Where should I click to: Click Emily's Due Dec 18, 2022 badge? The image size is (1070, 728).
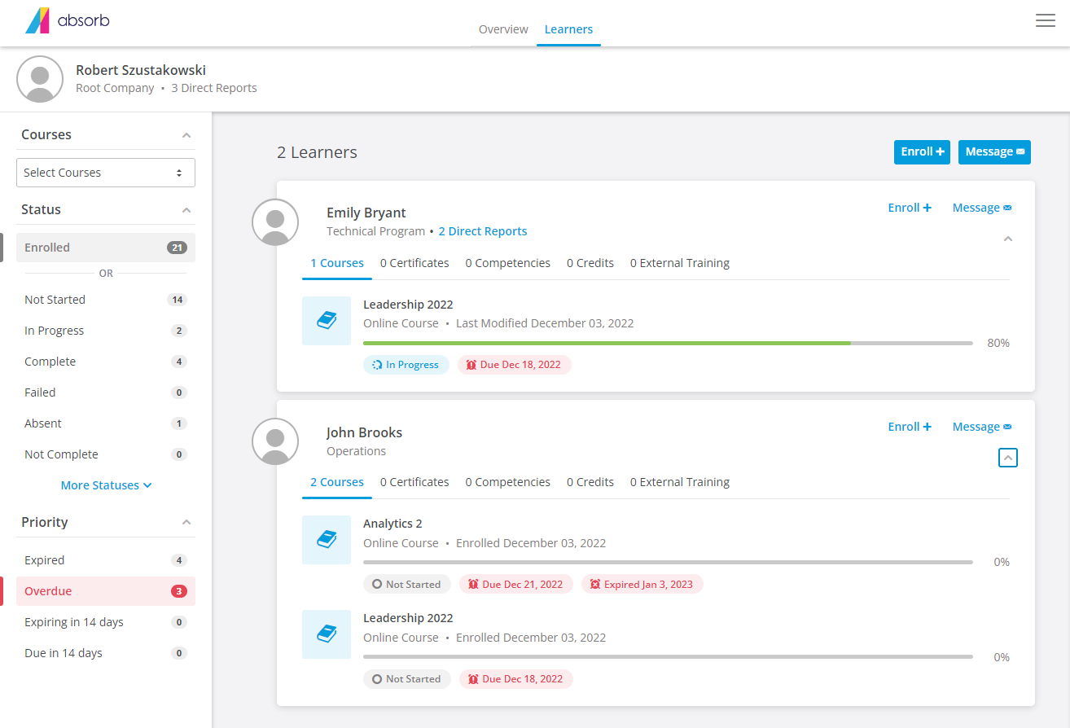(x=515, y=365)
